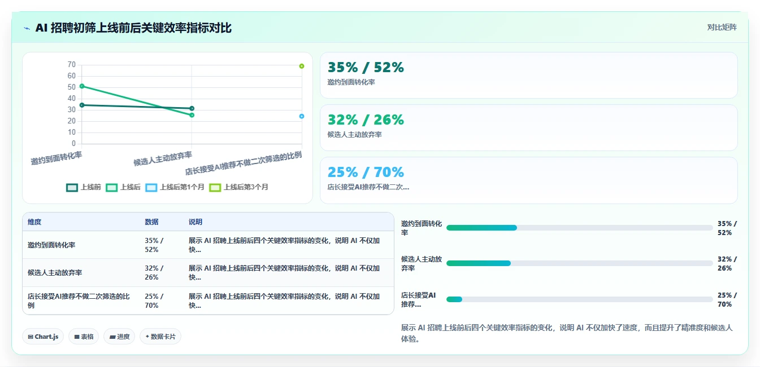Click table data cell 32% / 26%
This screenshot has width=760, height=367.
pyautogui.click(x=161, y=273)
